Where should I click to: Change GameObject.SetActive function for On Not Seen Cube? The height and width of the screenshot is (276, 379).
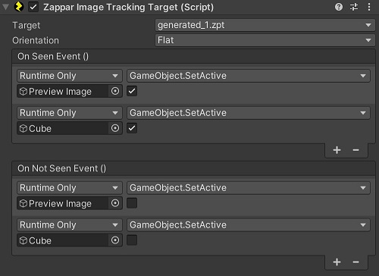(x=249, y=225)
